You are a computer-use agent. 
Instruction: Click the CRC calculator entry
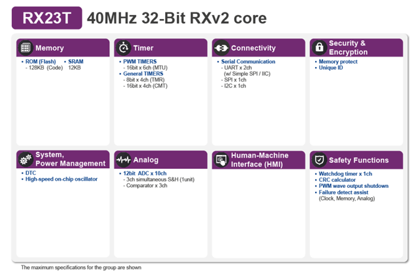337,180
